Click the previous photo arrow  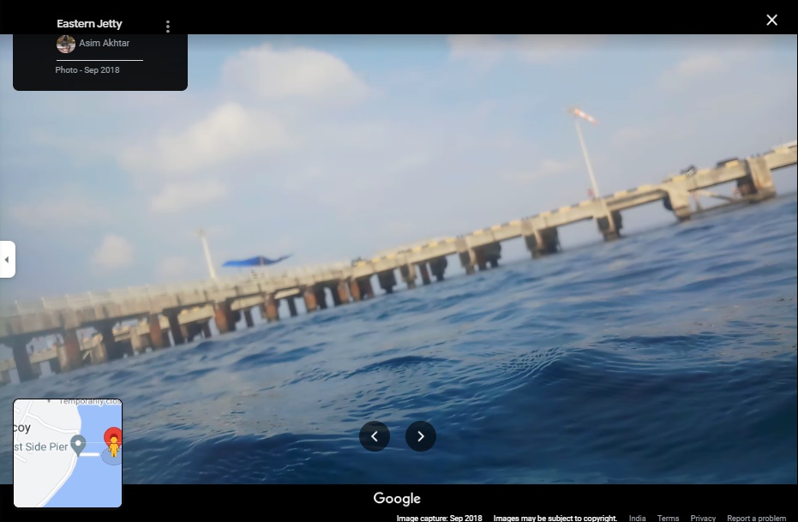(x=375, y=436)
